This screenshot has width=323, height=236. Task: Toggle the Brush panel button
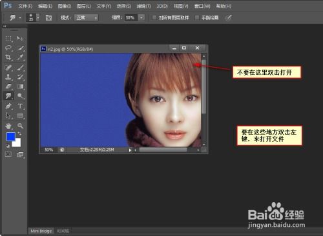point(48,17)
